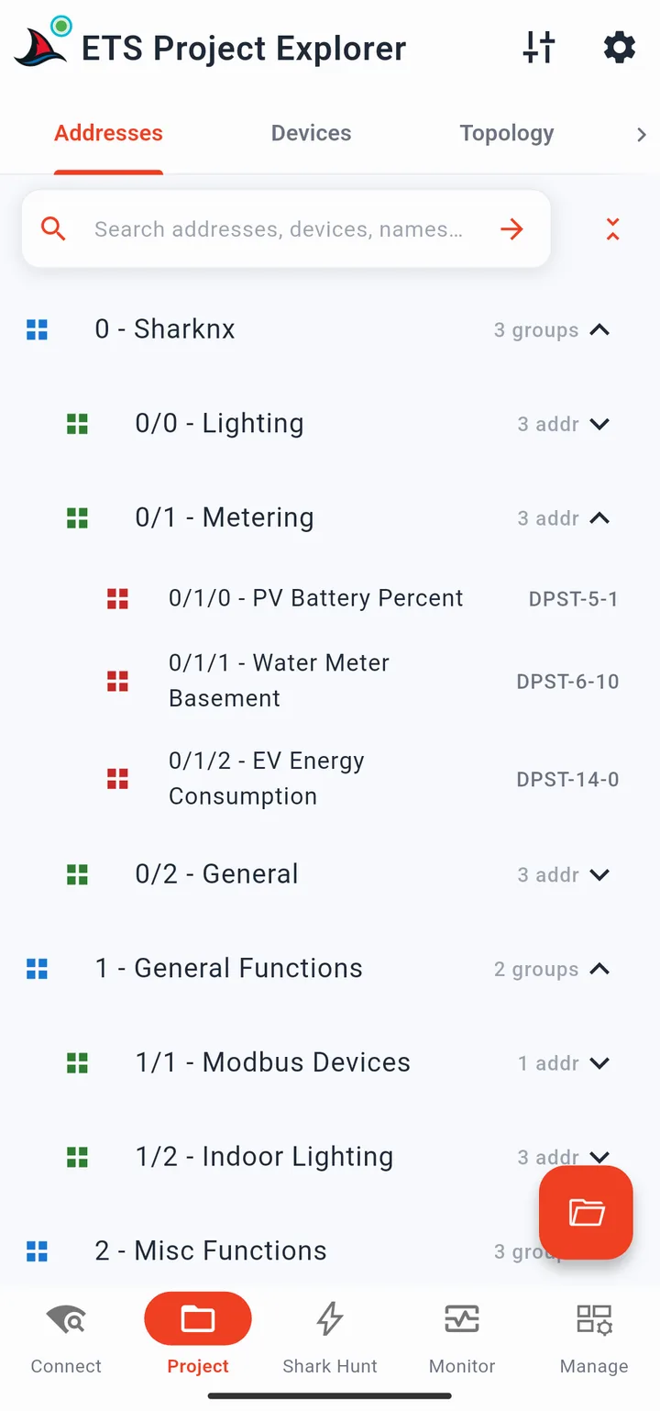
Task: Collapse the 1 - General Functions group
Action: click(599, 969)
